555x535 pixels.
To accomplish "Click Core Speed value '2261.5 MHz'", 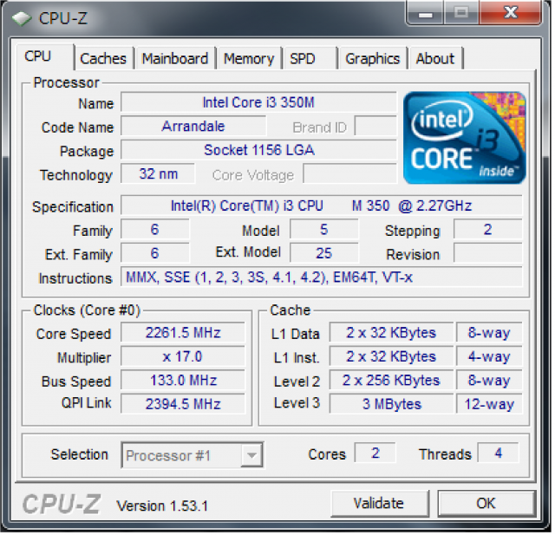I will click(x=184, y=334).
